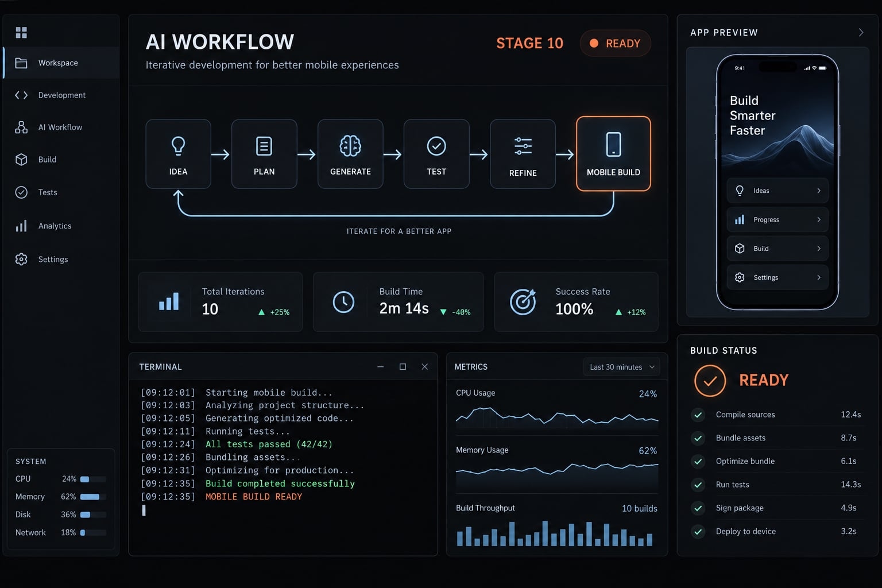Click the cube icon in phone Build row
882x588 pixels.
click(x=740, y=249)
